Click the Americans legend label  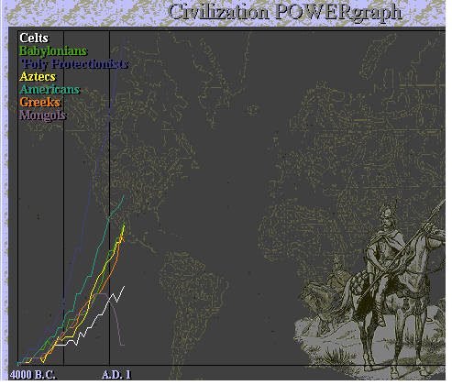tap(50, 90)
